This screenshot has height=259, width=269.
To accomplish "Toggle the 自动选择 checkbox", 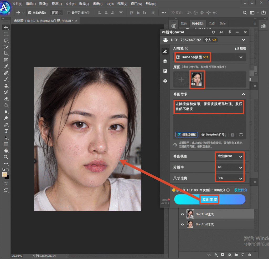I will [30, 13].
